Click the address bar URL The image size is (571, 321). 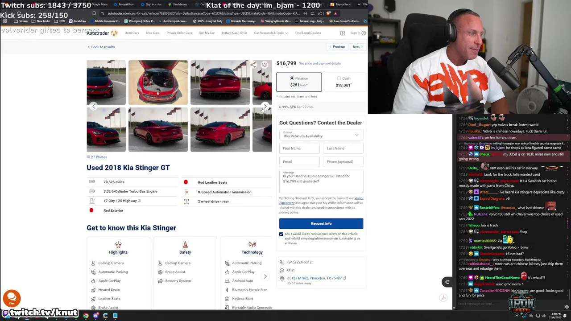click(203, 13)
